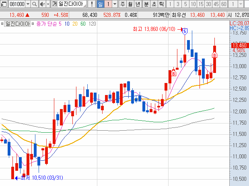Viewport: 249px width, 186px height.
Task: Open the stock code 081000 dropdown
Action: (x=27, y=4)
